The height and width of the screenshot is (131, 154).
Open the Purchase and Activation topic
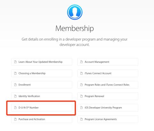(42, 119)
